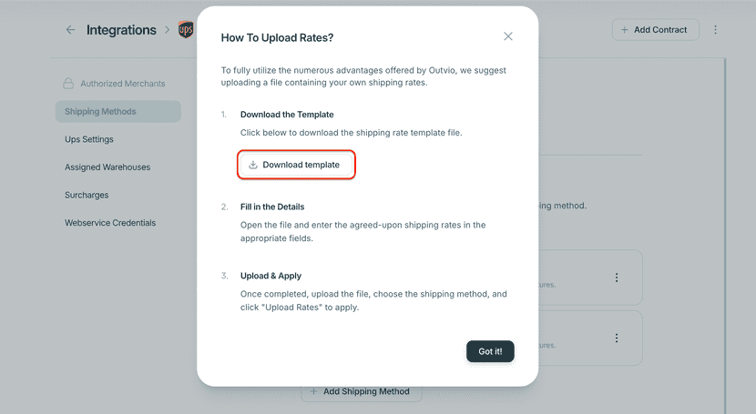Close the How To Upload Rates dialog

click(x=508, y=36)
